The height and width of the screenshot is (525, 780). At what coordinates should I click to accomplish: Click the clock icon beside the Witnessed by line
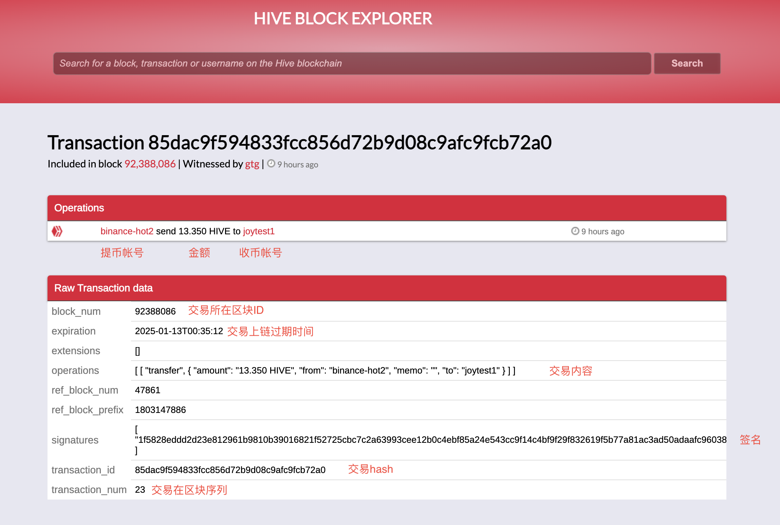pyautogui.click(x=271, y=164)
